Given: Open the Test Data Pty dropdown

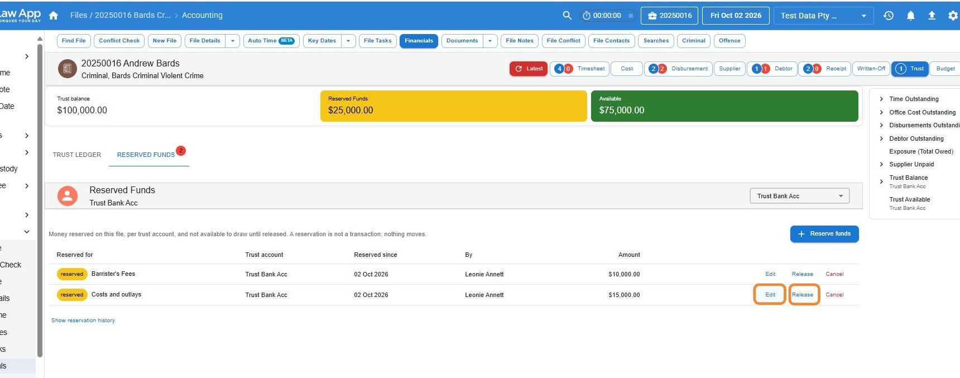Looking at the screenshot, I should [x=823, y=16].
